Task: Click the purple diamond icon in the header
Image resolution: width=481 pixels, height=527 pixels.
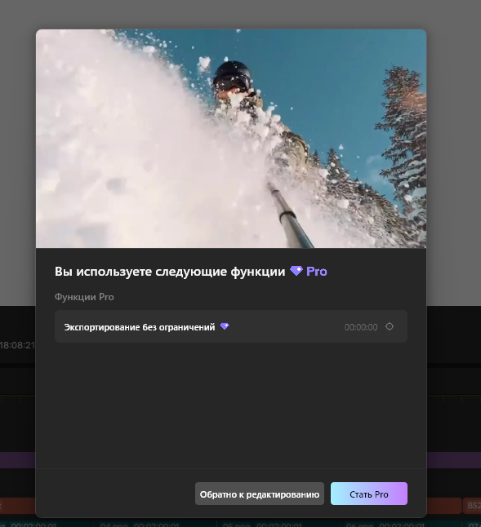Action: 296,271
